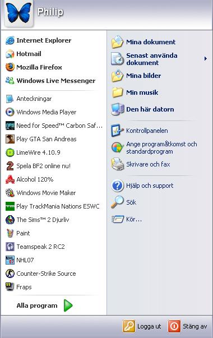Choose Senast använda dokument label

[152, 59]
